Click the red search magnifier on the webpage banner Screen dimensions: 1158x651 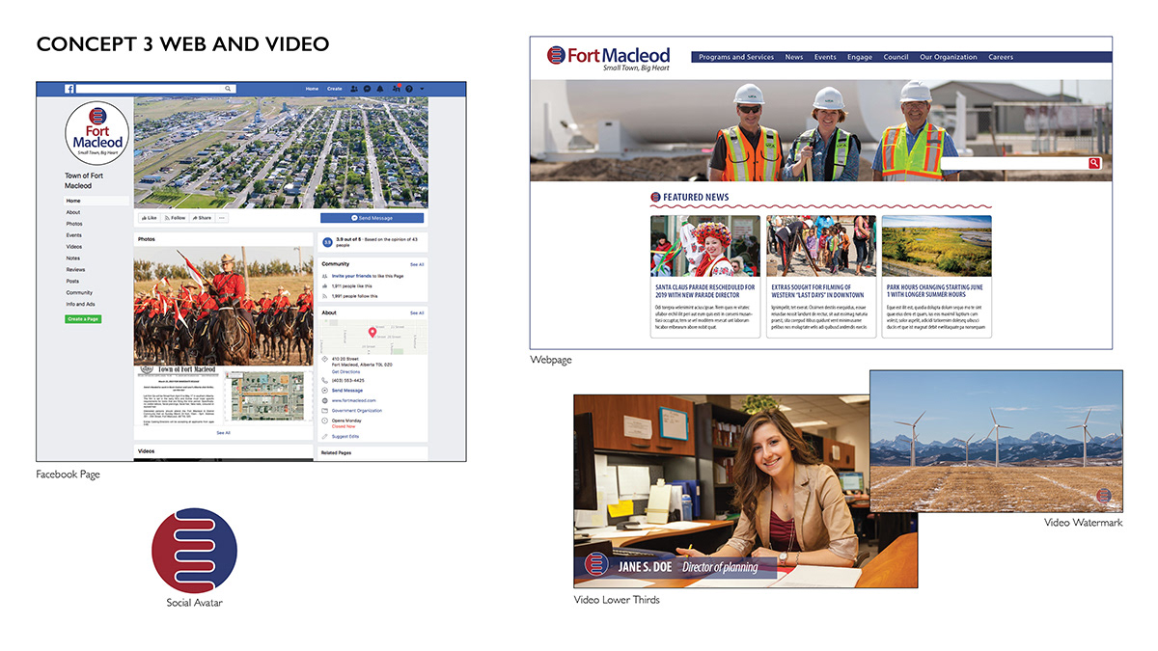click(x=1094, y=164)
